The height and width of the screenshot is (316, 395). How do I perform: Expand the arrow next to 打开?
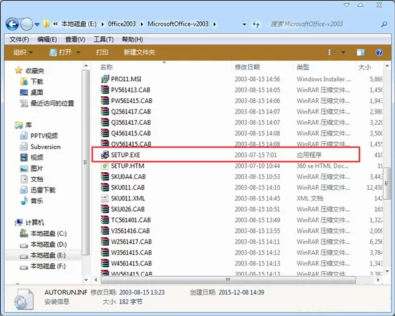coord(78,53)
